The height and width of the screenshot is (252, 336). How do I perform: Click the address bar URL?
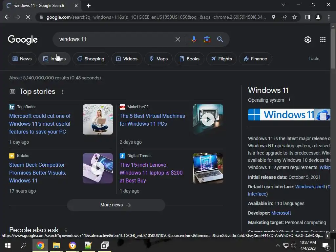click(x=156, y=17)
